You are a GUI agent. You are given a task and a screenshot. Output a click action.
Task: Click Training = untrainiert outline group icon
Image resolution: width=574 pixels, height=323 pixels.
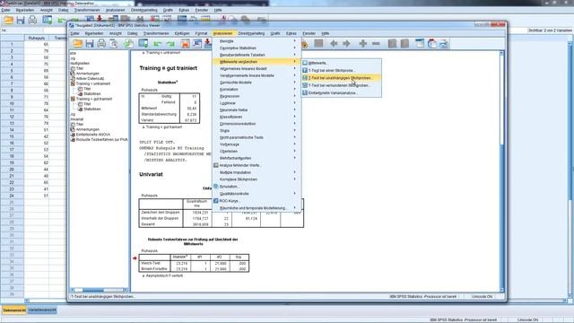pos(73,83)
